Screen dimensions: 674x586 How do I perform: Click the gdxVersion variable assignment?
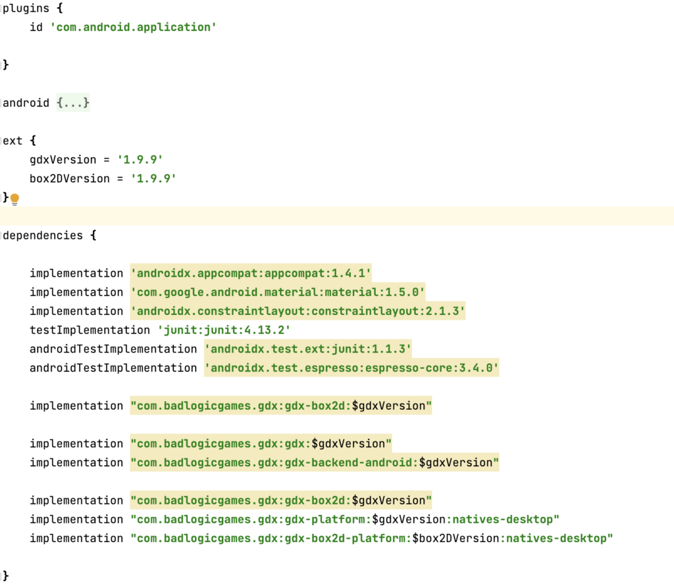96,159
